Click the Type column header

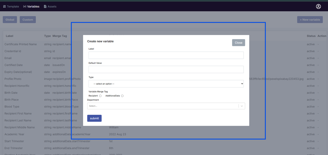[x=47, y=36]
